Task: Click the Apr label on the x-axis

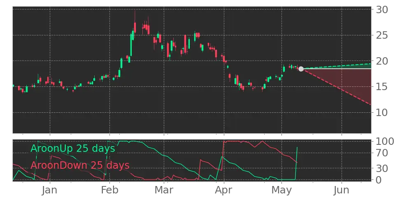Action: tap(224, 191)
